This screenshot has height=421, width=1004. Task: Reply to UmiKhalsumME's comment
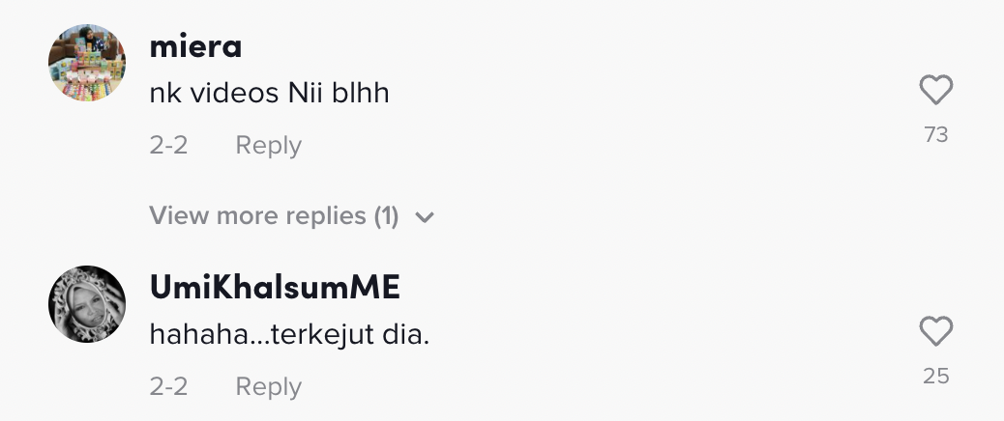click(x=269, y=387)
